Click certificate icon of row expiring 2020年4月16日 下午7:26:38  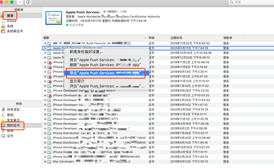coord(50,124)
